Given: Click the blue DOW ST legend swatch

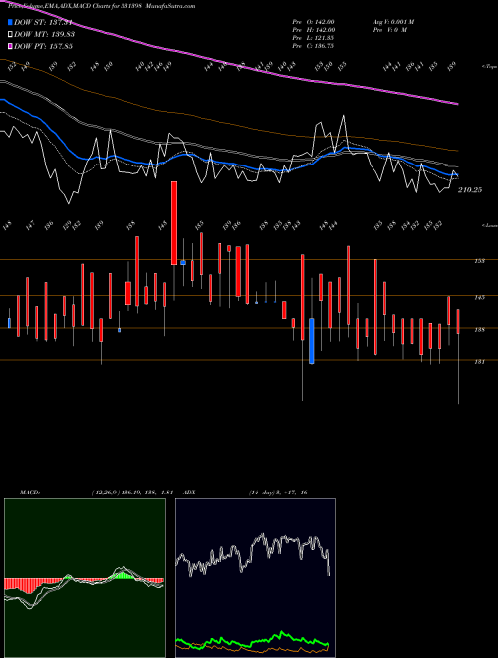Looking at the screenshot, I should (x=11, y=22).
